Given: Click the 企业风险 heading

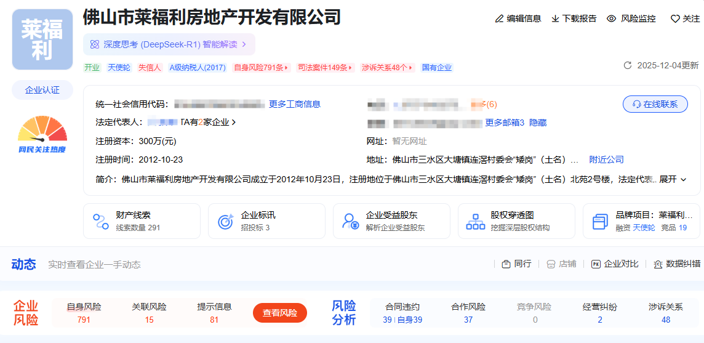Looking at the screenshot, I should (x=26, y=313).
